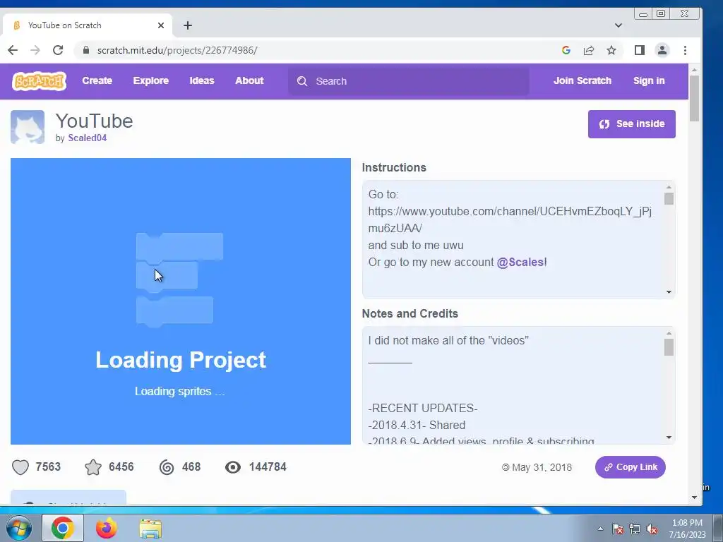
Task: Click the project author avatar
Action: 28,127
